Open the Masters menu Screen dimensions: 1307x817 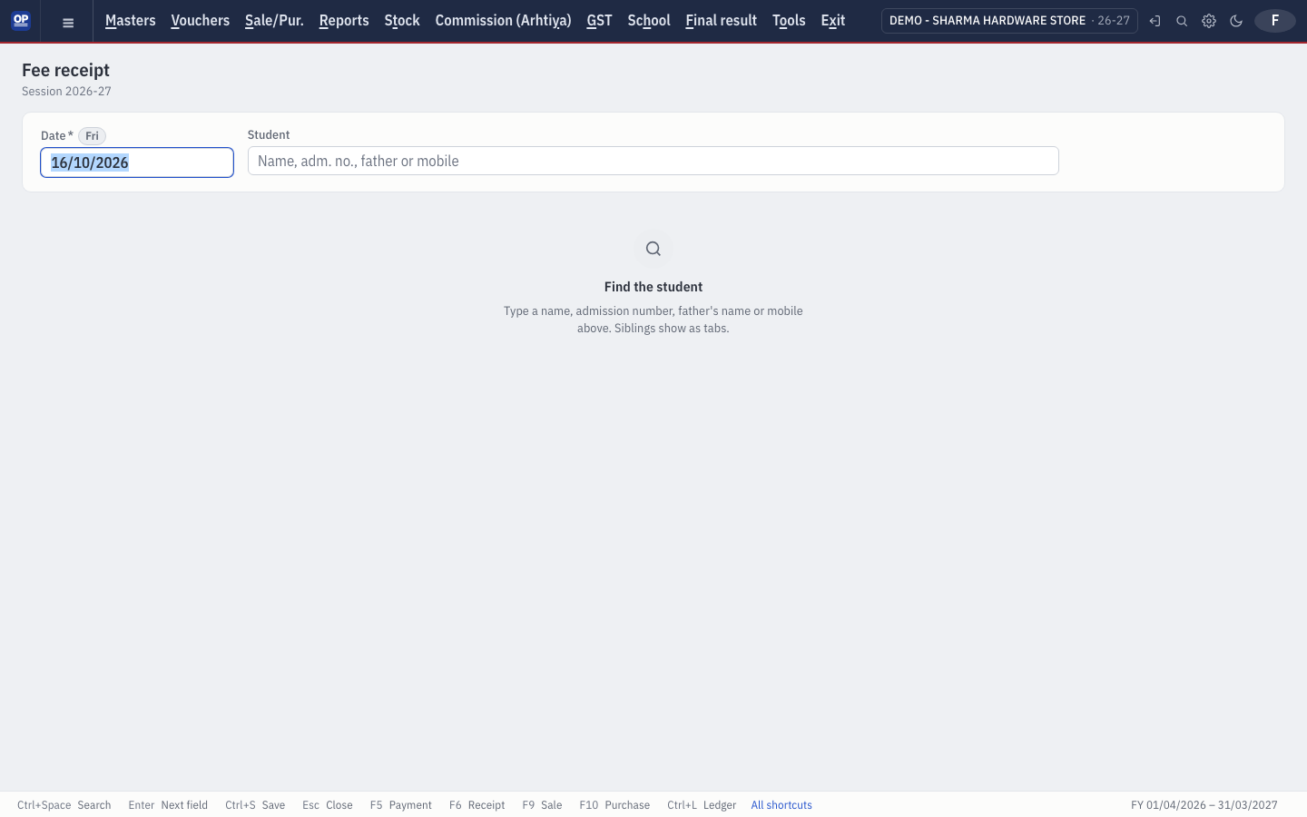[131, 21]
